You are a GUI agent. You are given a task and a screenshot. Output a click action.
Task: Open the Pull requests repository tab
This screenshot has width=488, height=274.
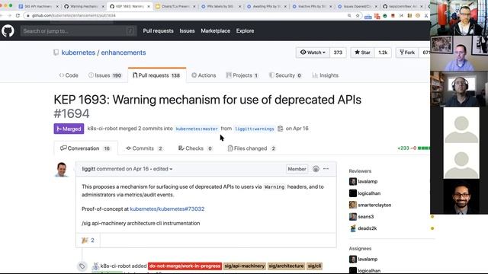click(x=157, y=75)
